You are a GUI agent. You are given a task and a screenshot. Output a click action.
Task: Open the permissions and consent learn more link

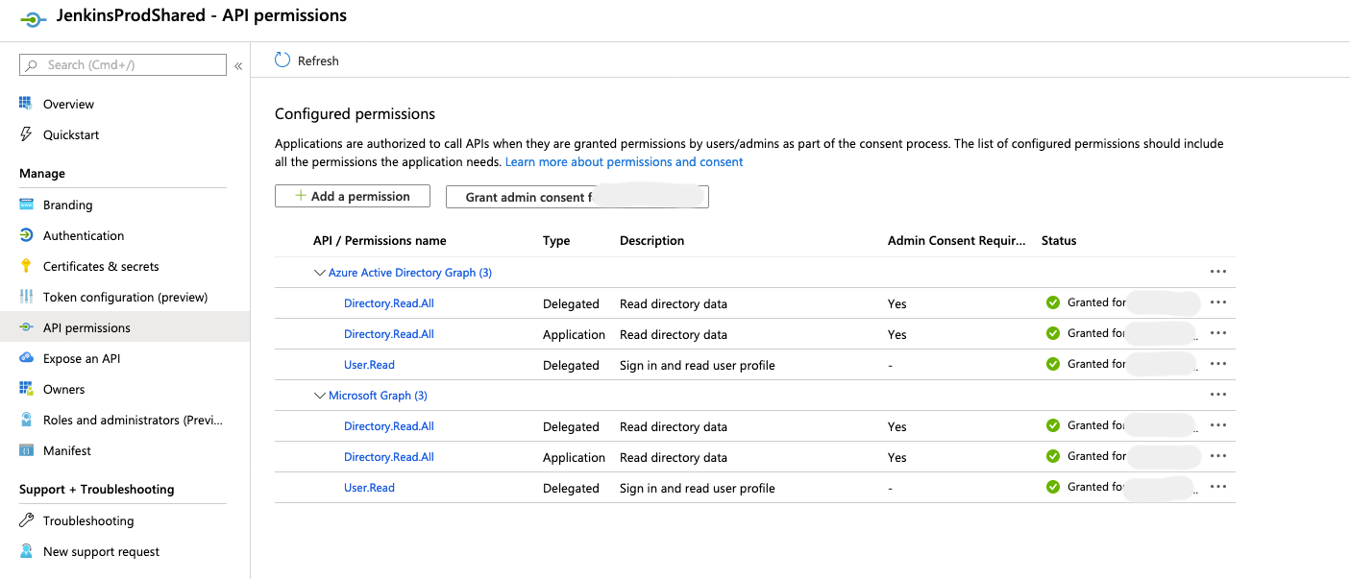tap(623, 161)
